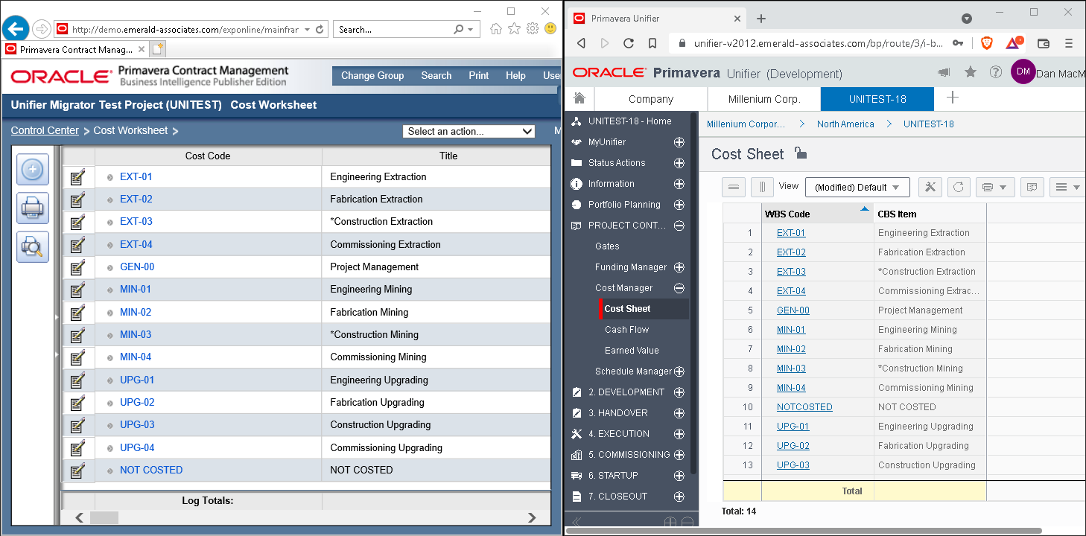Click the edit icon for EXT-01 row

(77, 177)
